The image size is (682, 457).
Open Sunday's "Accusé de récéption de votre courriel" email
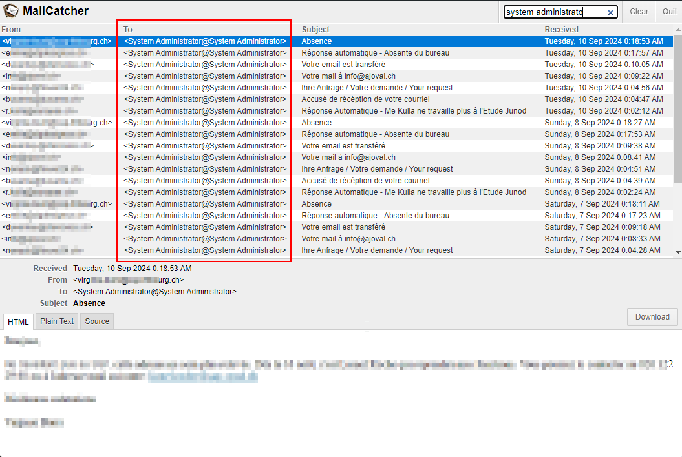[365, 181]
